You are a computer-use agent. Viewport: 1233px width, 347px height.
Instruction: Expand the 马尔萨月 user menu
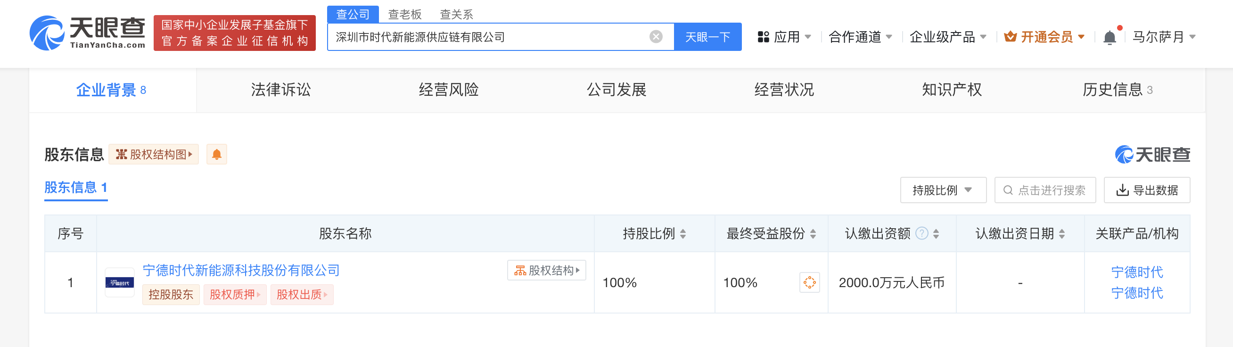1164,37
